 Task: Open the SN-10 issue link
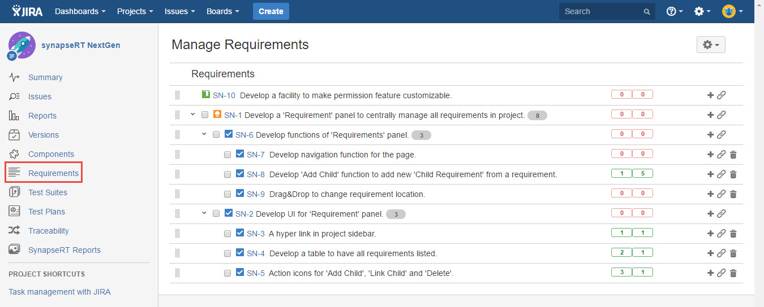coord(224,95)
